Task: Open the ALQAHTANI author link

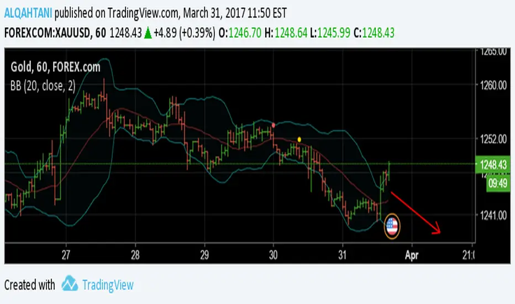Action: coord(28,13)
